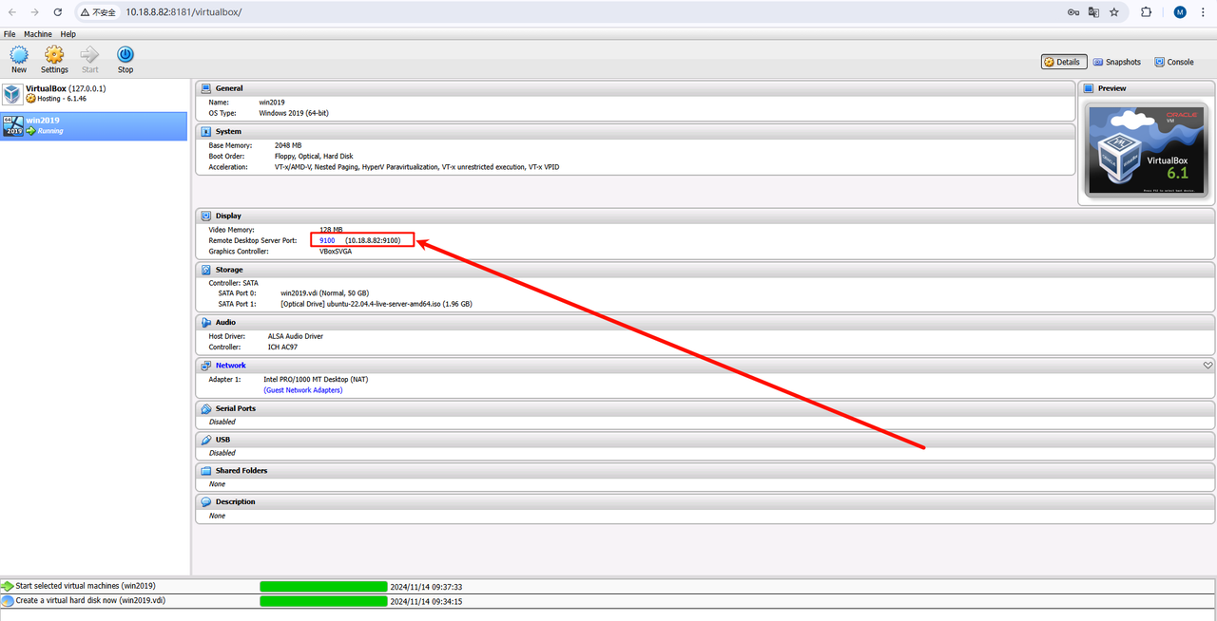The image size is (1217, 621).
Task: Click the win2019 VM OS icon
Action: pos(13,126)
